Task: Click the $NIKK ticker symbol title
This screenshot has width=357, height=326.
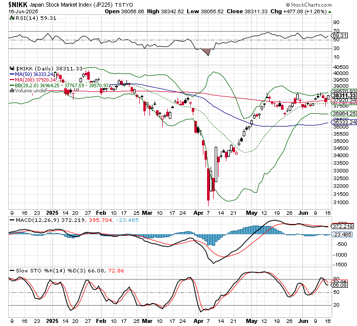Action: click(18, 5)
